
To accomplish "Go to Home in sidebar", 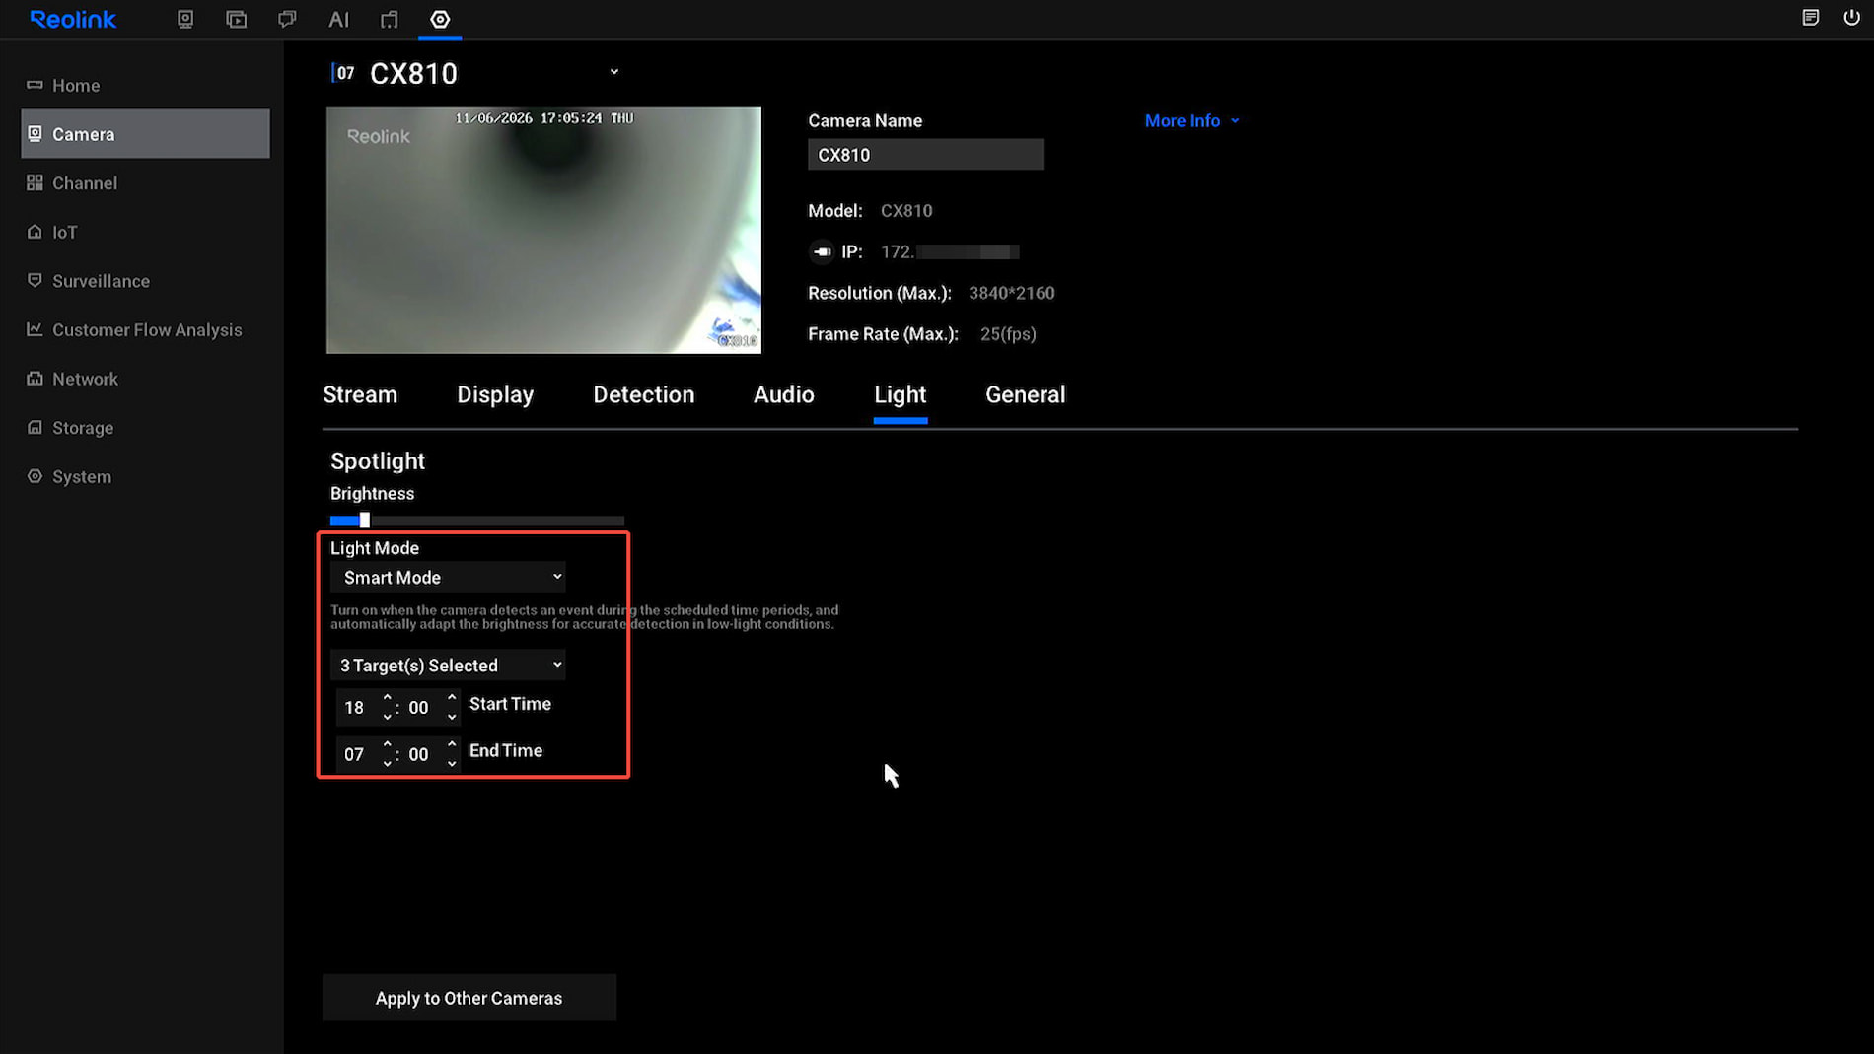I will click(x=145, y=85).
